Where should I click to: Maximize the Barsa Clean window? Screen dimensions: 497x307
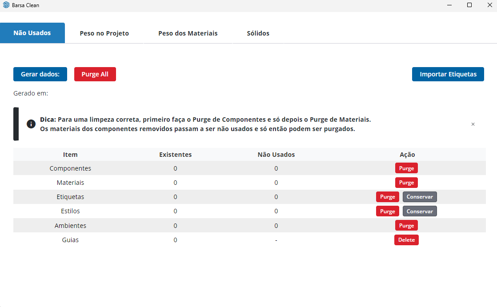(x=469, y=5)
